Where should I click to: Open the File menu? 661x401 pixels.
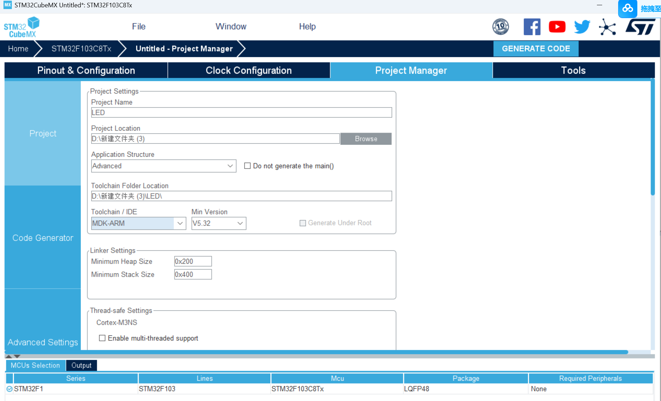click(139, 27)
